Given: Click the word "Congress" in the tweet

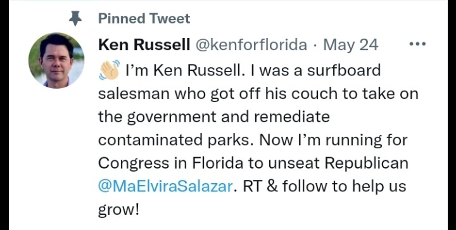Looking at the screenshot, I should (134, 164).
